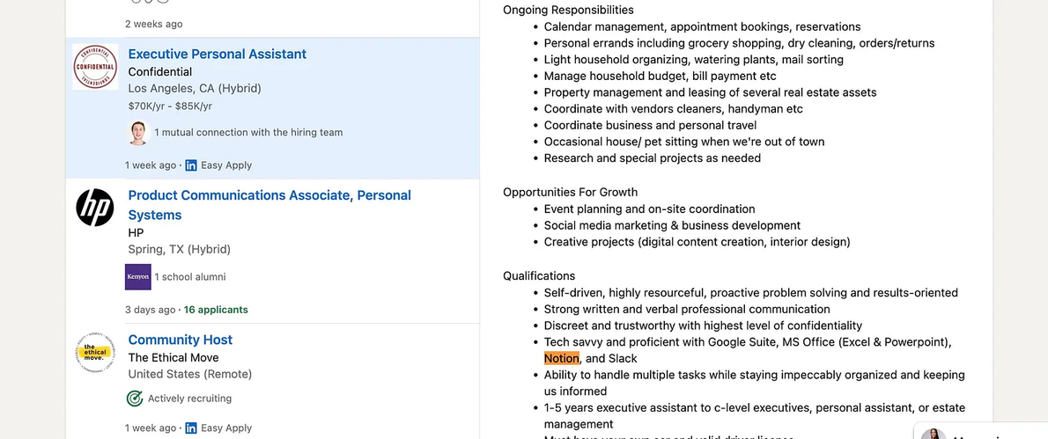Open The Ethical Move logo

[95, 352]
